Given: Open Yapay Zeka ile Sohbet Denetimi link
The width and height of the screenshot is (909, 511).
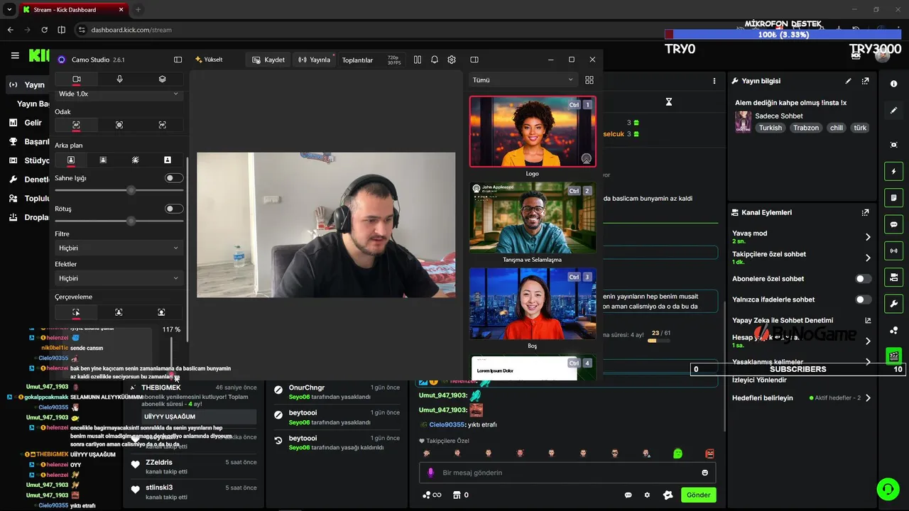Looking at the screenshot, I should click(867, 320).
